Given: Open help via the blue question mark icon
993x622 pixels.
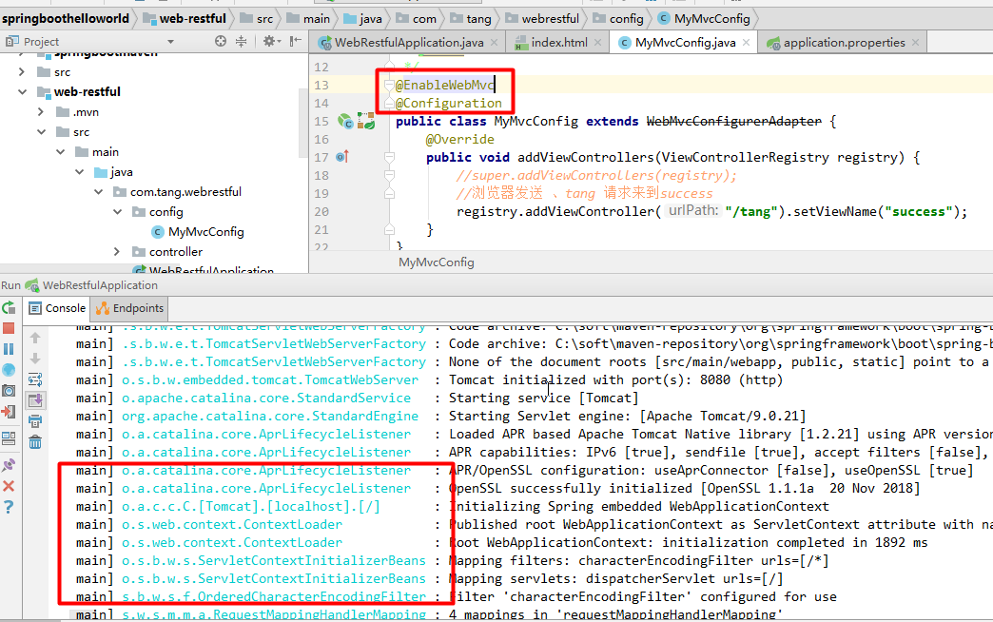Looking at the screenshot, I should click(x=9, y=507).
